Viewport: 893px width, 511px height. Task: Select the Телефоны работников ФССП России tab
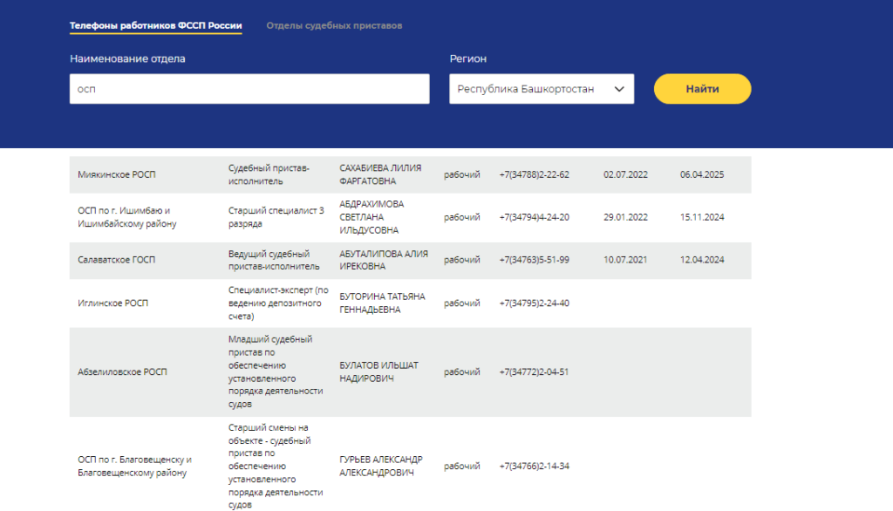[x=156, y=26]
